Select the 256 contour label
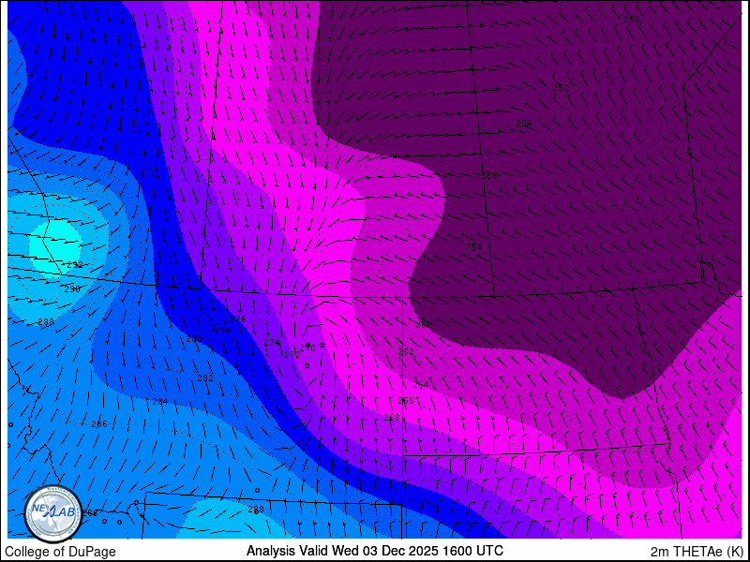 (489, 175)
